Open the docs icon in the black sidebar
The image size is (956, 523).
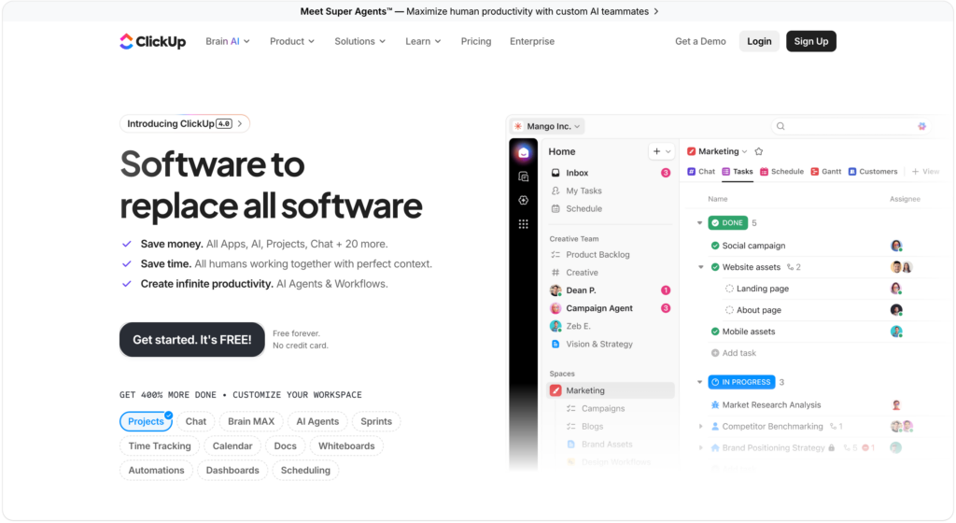523,177
